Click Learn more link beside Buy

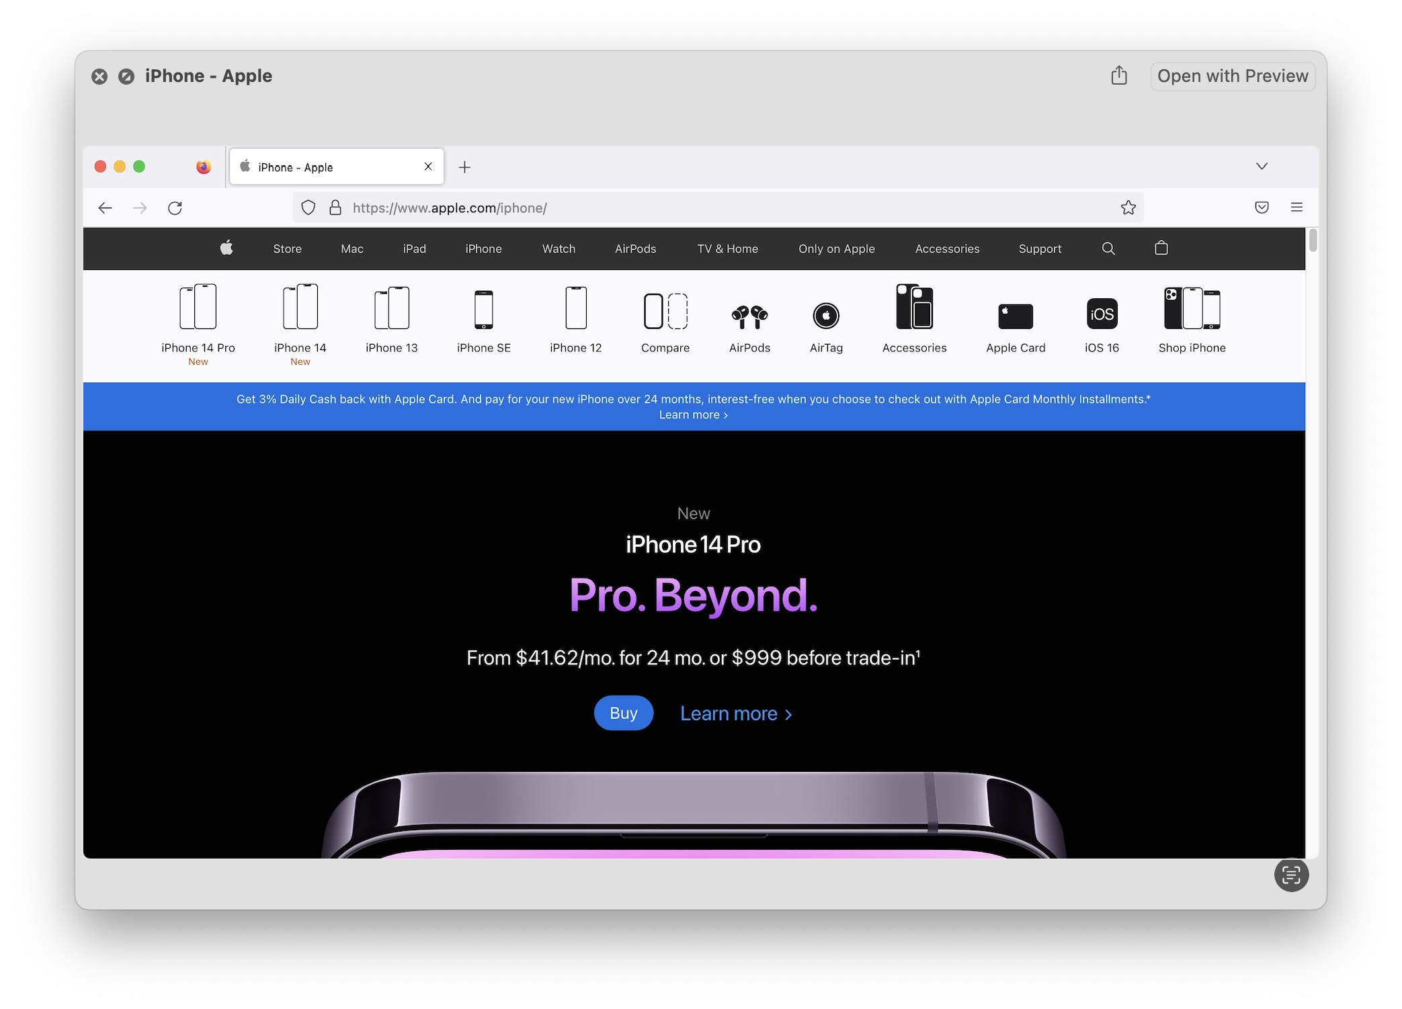736,713
